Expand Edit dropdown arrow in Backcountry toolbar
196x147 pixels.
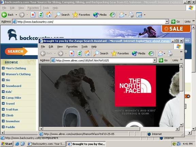[145, 15]
